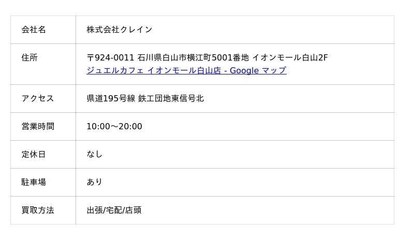Click the あり value in 駐車場 row
This screenshot has height=240, width=414.
pos(94,182)
